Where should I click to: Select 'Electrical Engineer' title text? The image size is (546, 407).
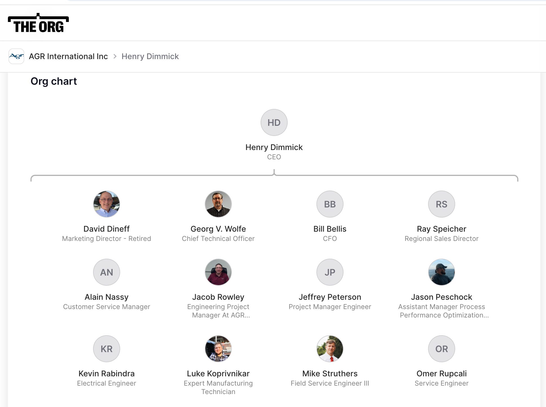click(107, 383)
